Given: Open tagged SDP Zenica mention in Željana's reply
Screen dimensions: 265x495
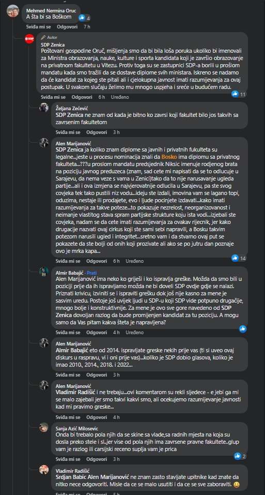Looking at the screenshot, I should tap(69, 115).
